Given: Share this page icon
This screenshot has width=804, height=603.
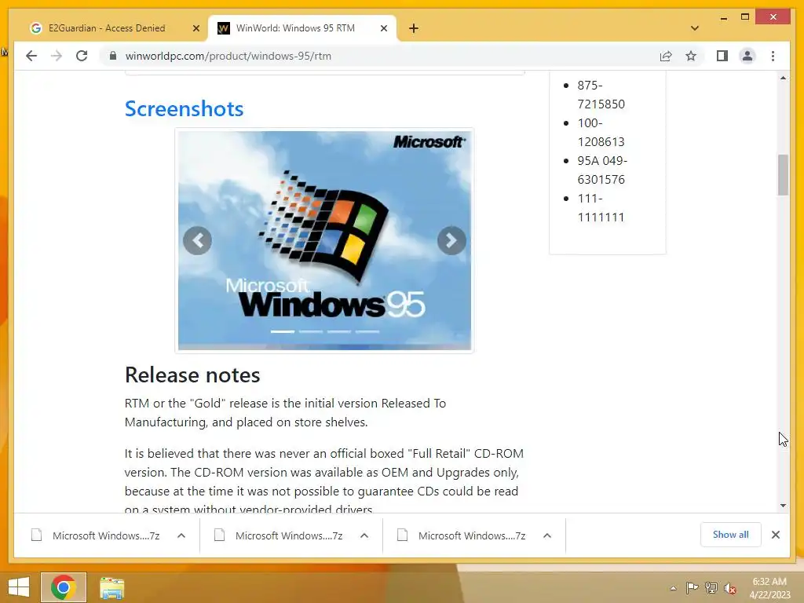Looking at the screenshot, I should (x=666, y=56).
